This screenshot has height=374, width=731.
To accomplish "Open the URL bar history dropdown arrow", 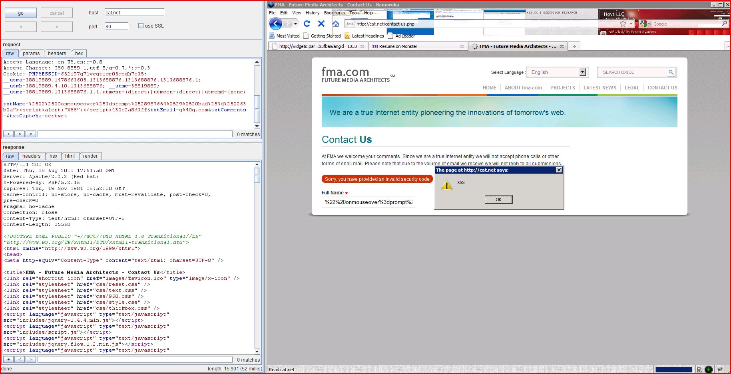I will pyautogui.click(x=631, y=24).
